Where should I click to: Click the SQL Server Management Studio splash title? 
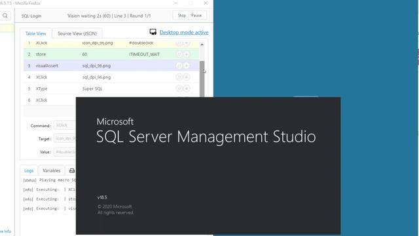coord(206,136)
